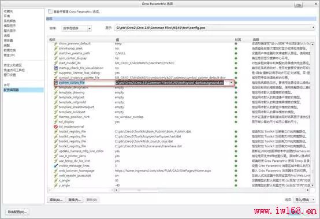Open the Quick Access Toolbar category in the sidebar
320x219 pixels.
pyautogui.click(x=14, y=70)
